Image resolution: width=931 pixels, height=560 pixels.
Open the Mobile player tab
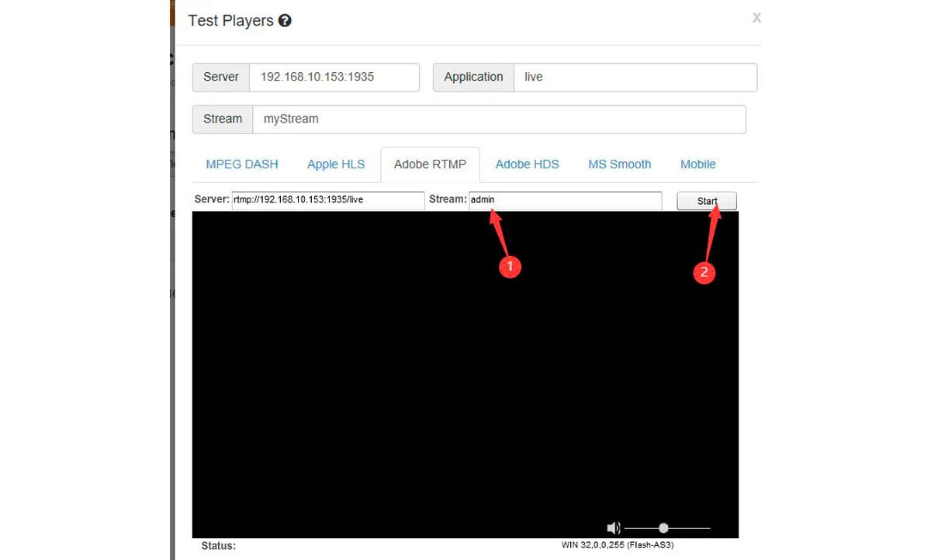click(697, 164)
